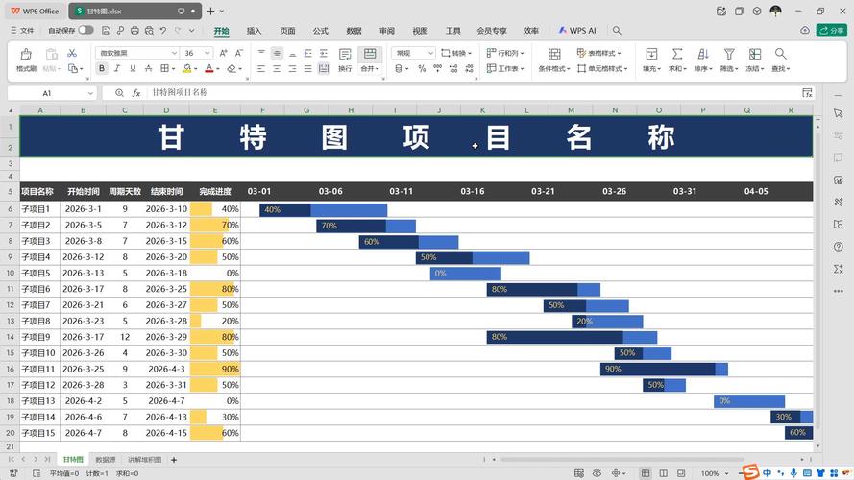Click the Strikethrough icon
Image resolution: width=854 pixels, height=480 pixels.
tap(148, 68)
